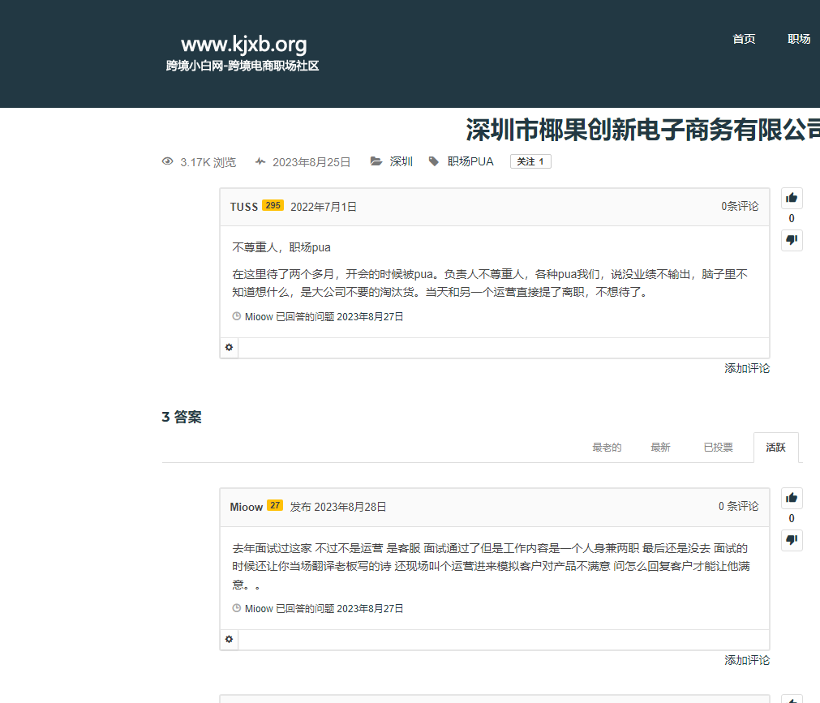Screen dimensions: 820x703
Task: Click 添加评论 under Mioow's answer
Action: pos(746,660)
